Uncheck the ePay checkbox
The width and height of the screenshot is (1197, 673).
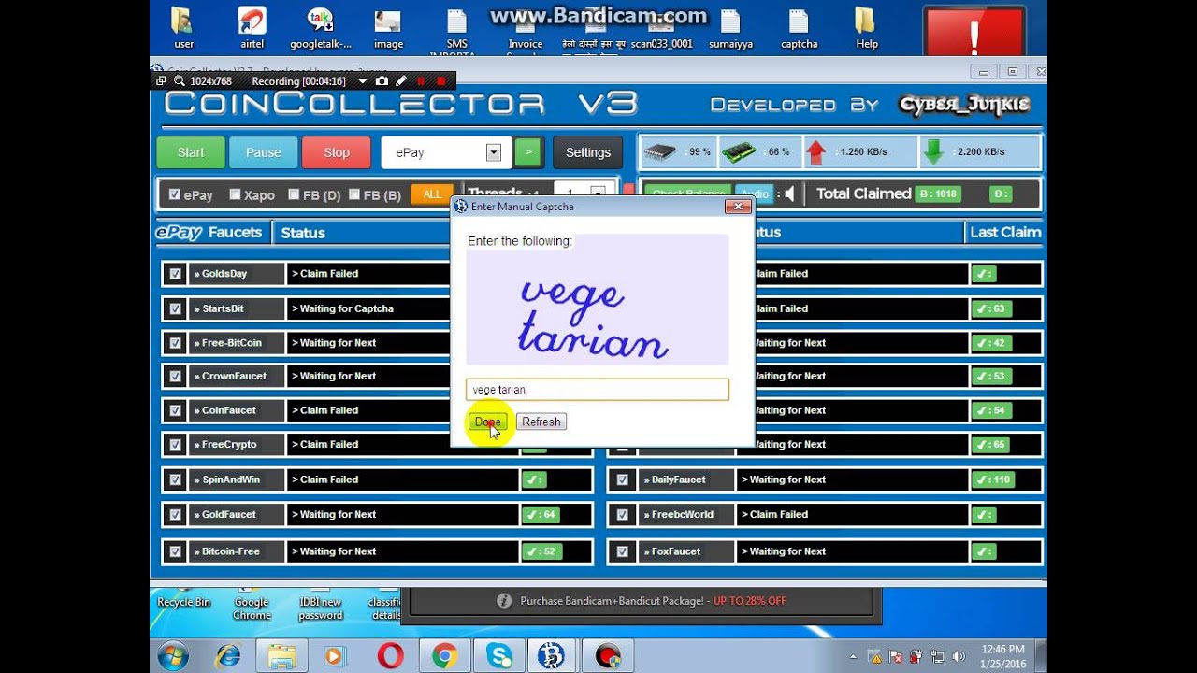[x=174, y=194]
